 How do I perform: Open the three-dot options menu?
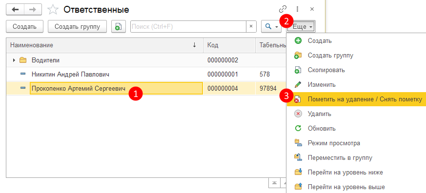(x=298, y=9)
